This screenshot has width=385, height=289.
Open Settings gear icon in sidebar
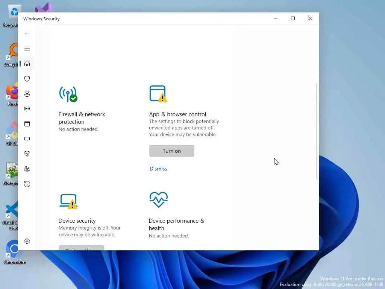point(27,241)
